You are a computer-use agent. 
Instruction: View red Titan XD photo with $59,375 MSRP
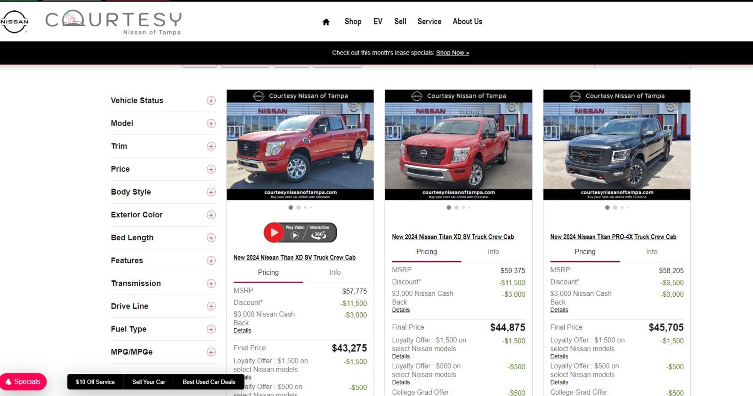coord(458,145)
